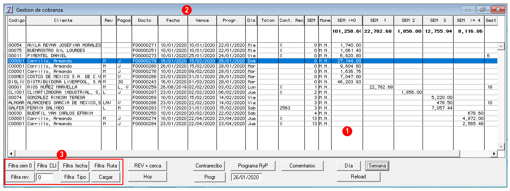Click the Progr button

(x=210, y=177)
